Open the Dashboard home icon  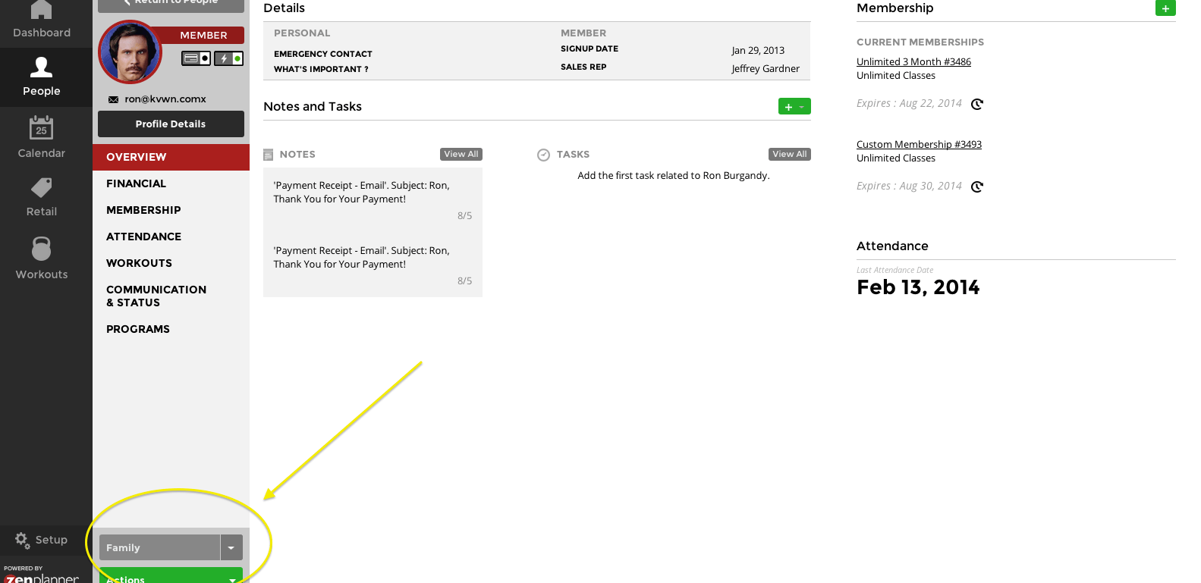(41, 11)
